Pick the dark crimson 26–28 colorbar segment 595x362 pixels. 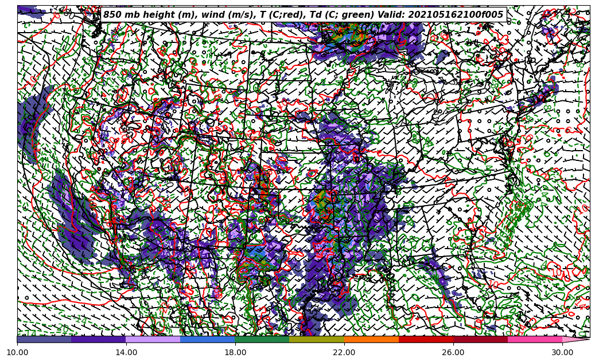480,339
